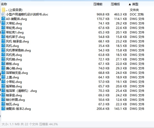This screenshot has height=128, width=154.
Task: Click the 200.4 KB size value
Action: coord(103,109)
